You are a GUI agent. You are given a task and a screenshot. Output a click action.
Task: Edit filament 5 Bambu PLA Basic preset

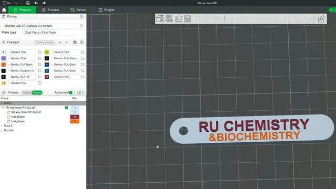point(40,65)
